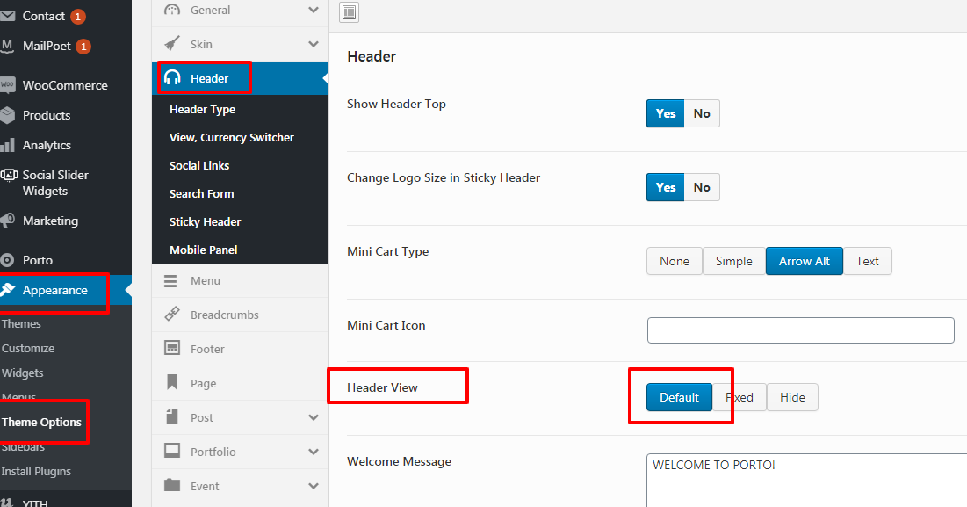Open Mobile Panel settings
This screenshot has height=507, width=967.
click(204, 250)
